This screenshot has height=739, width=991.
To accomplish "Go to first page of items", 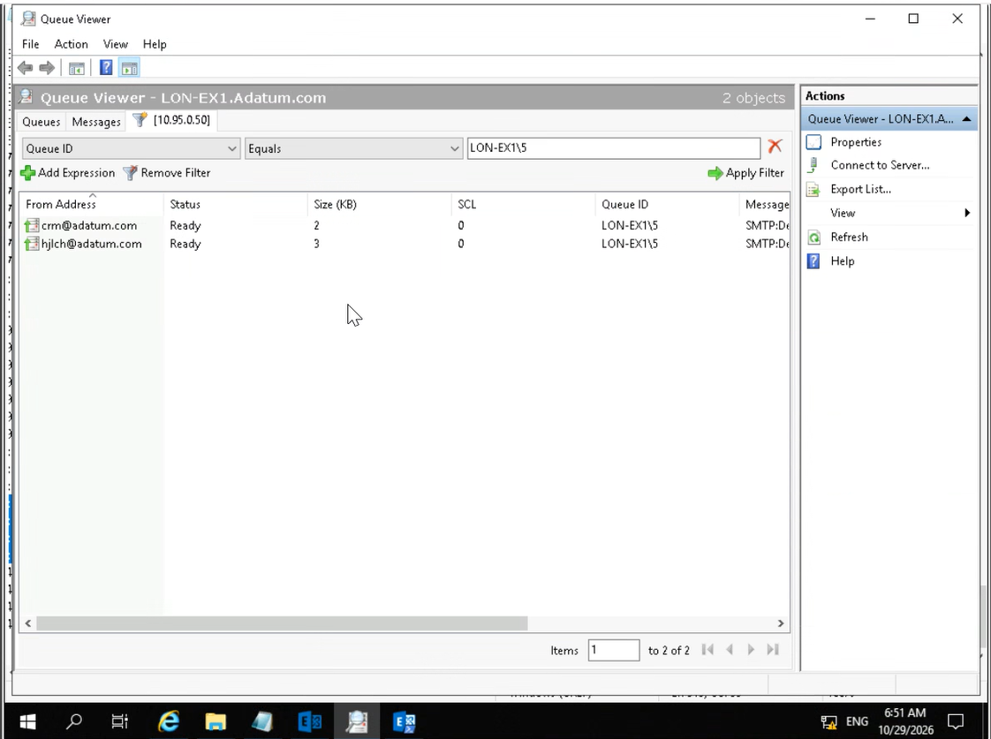I will click(707, 649).
